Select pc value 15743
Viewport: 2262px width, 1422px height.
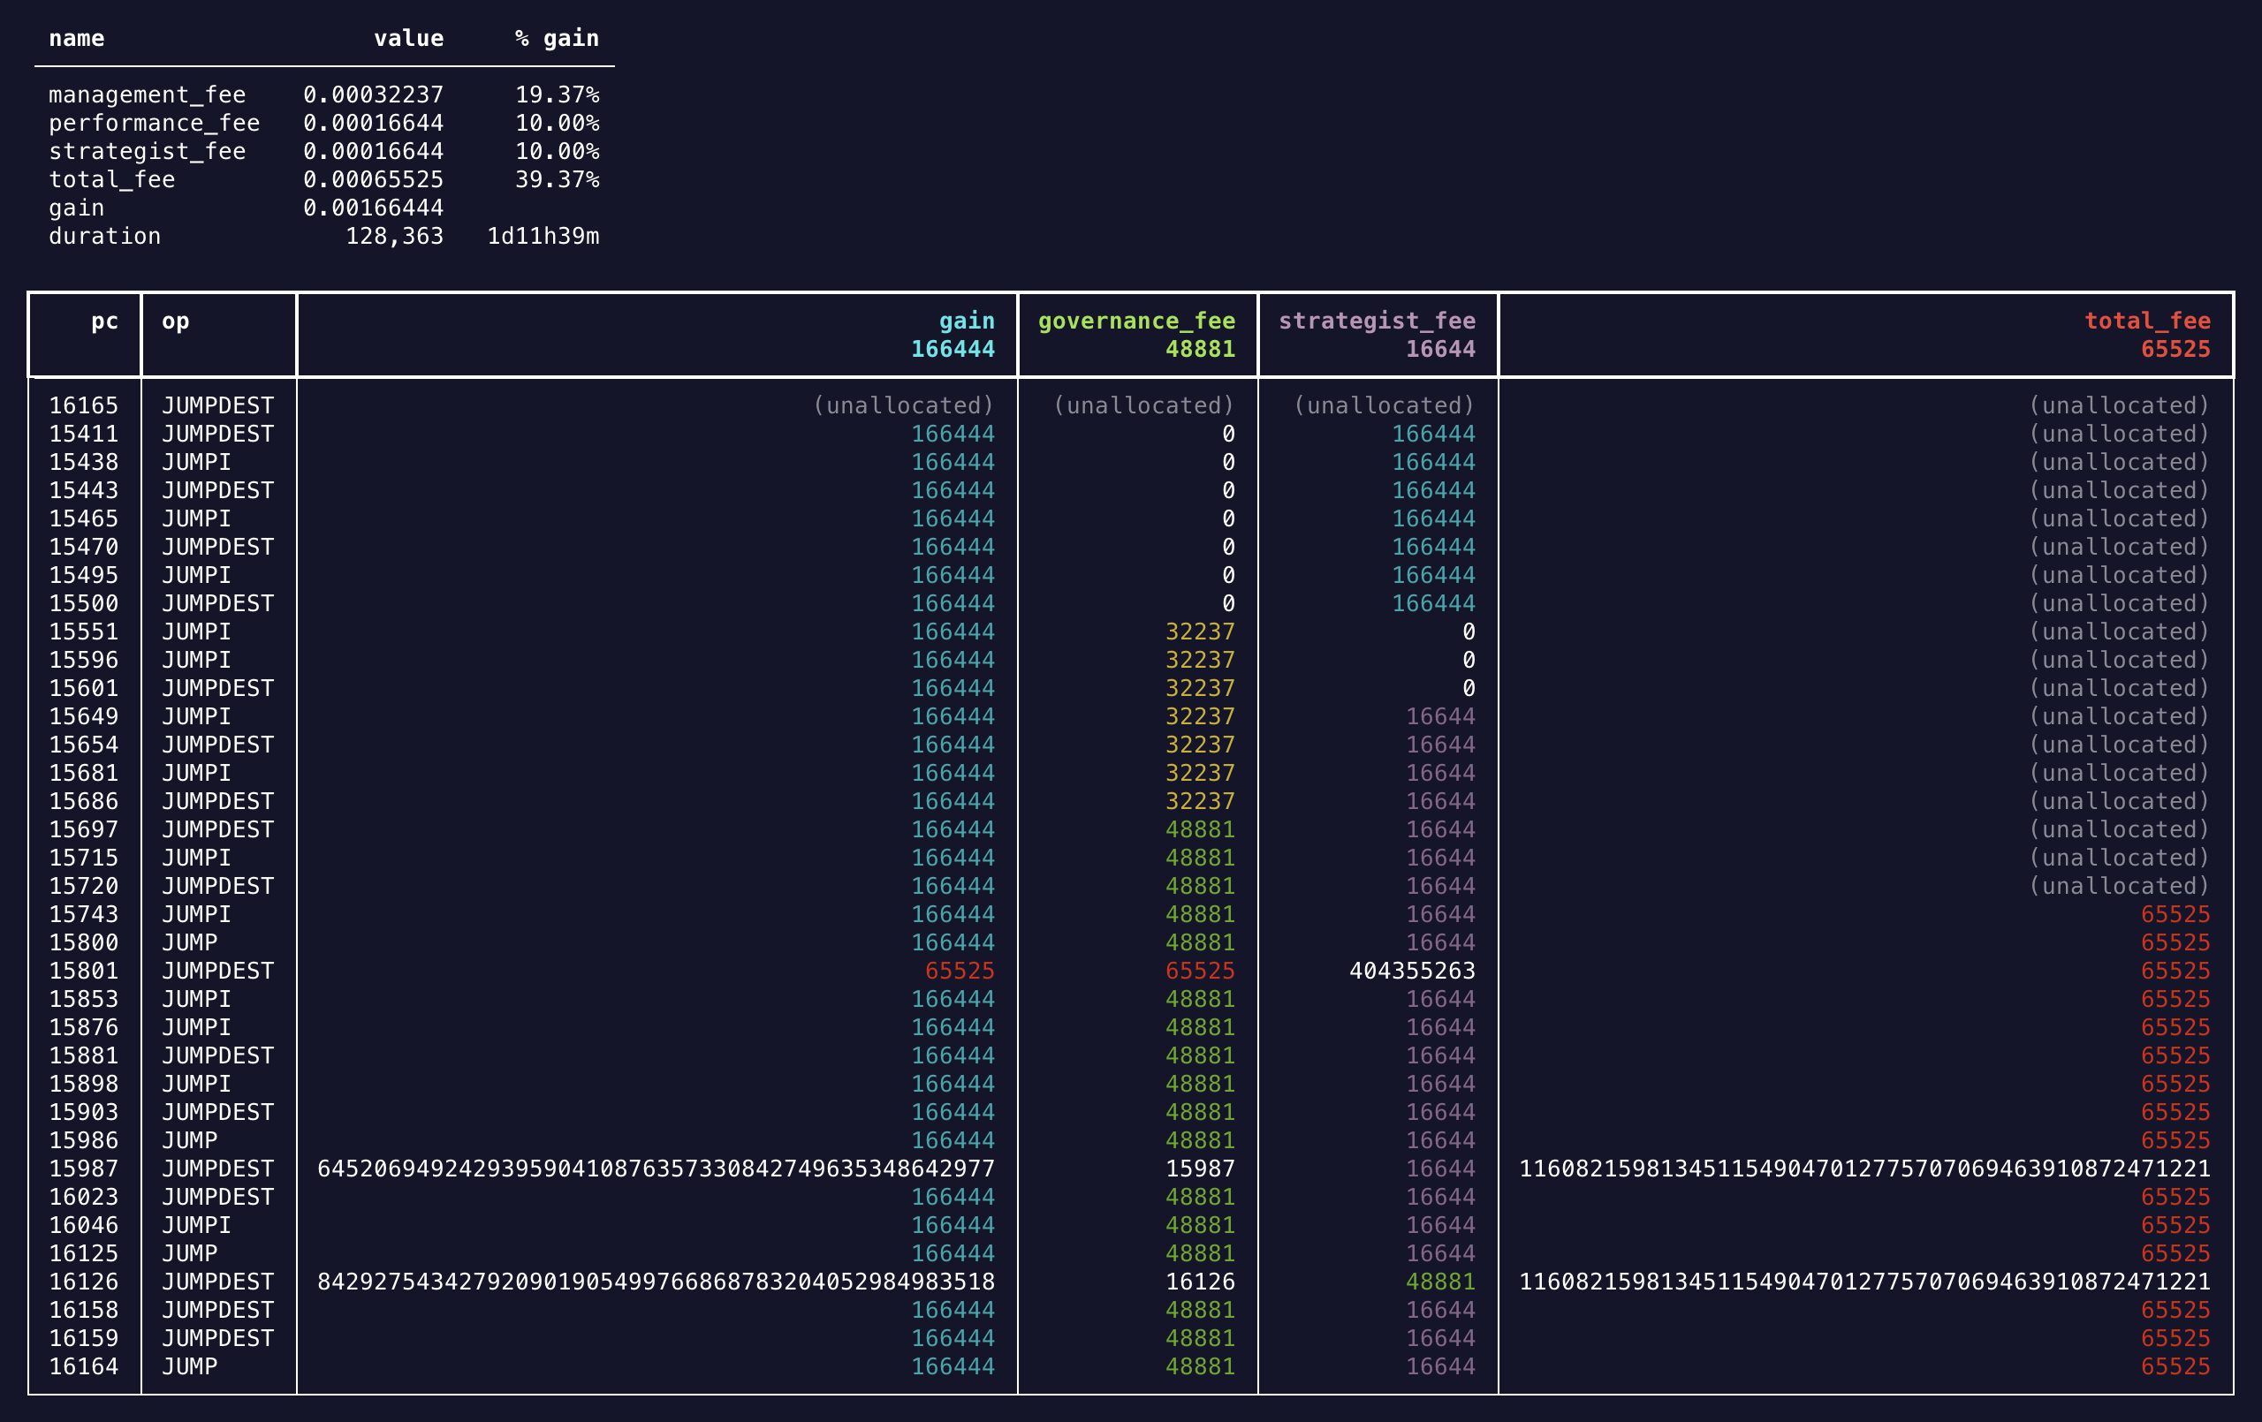coord(84,915)
